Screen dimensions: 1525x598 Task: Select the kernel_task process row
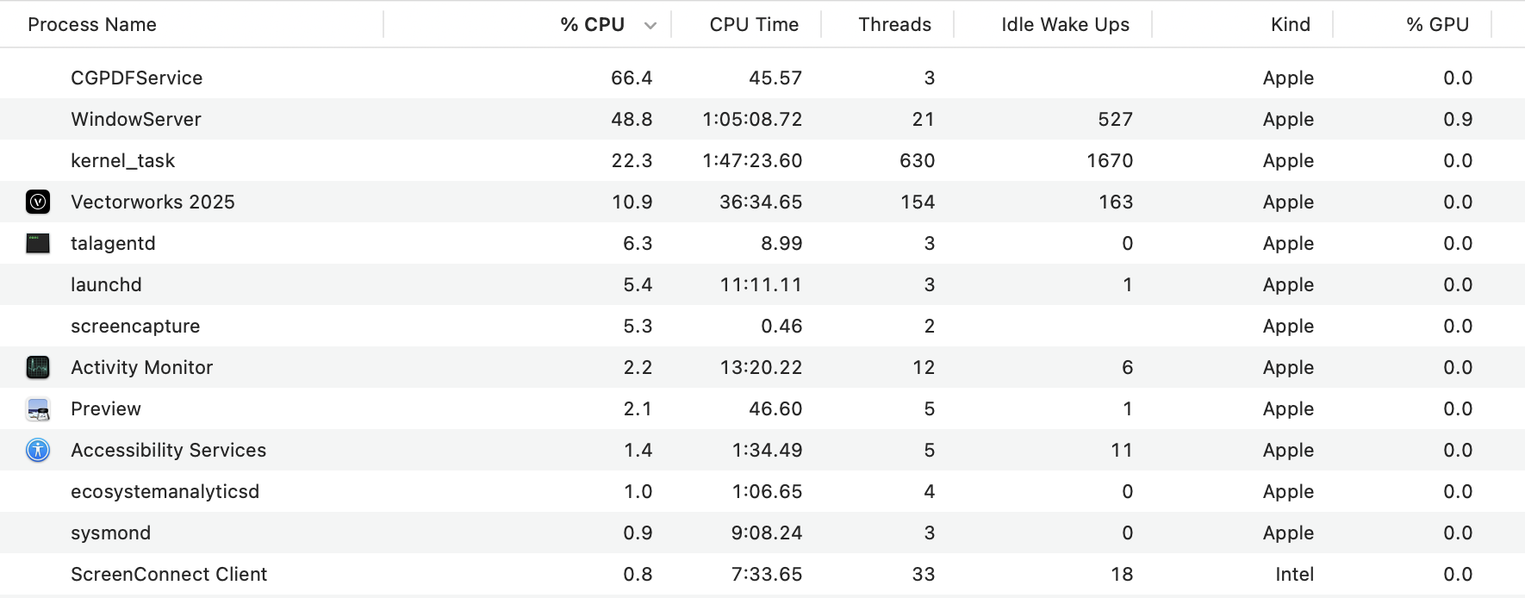coord(122,160)
